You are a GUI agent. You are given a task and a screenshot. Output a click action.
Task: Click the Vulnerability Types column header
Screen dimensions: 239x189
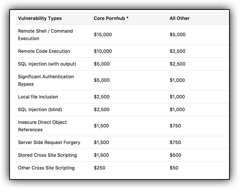[x=40, y=18]
